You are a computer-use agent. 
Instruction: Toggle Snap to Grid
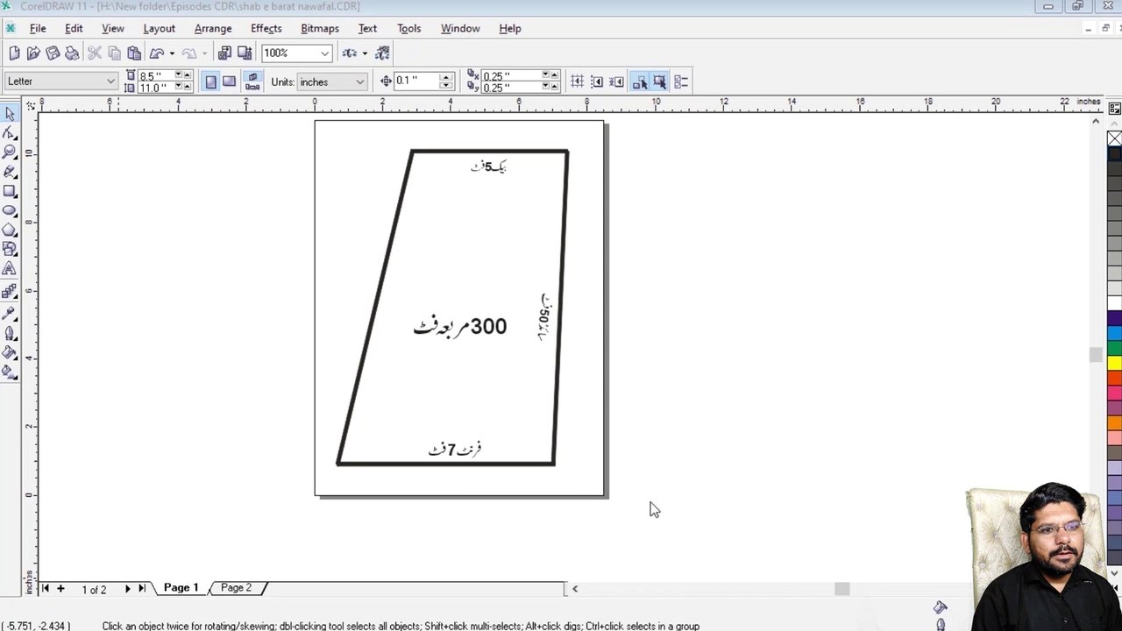(578, 82)
